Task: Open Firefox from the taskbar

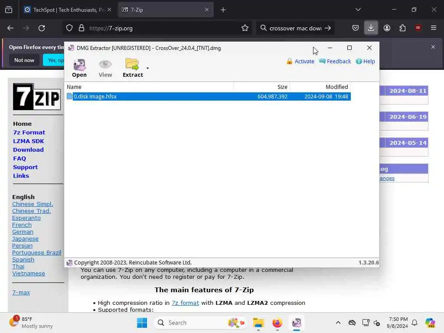Action: 277,323
